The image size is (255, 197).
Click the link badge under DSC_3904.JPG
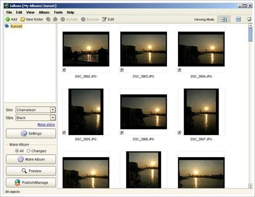(x=179, y=70)
